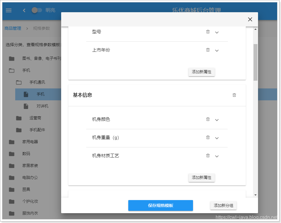Delete the 机身颜色 attribute

208,119
